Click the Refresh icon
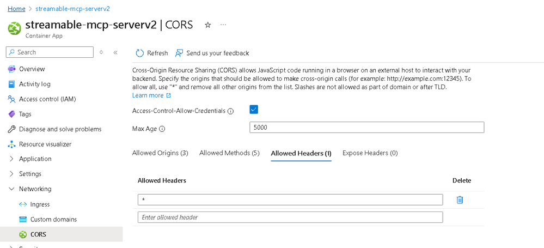 [x=139, y=53]
